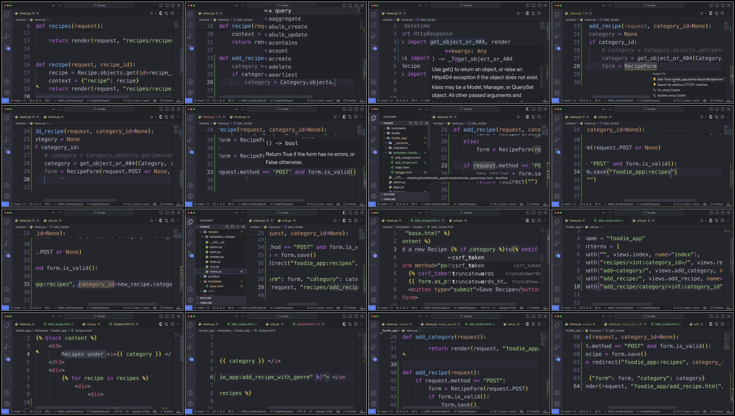Click New File icon in Explorer listing models.py

(227, 227)
